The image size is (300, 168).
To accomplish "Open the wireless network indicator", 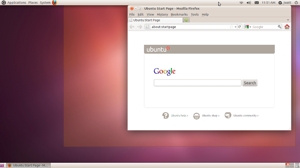I will [241, 3].
